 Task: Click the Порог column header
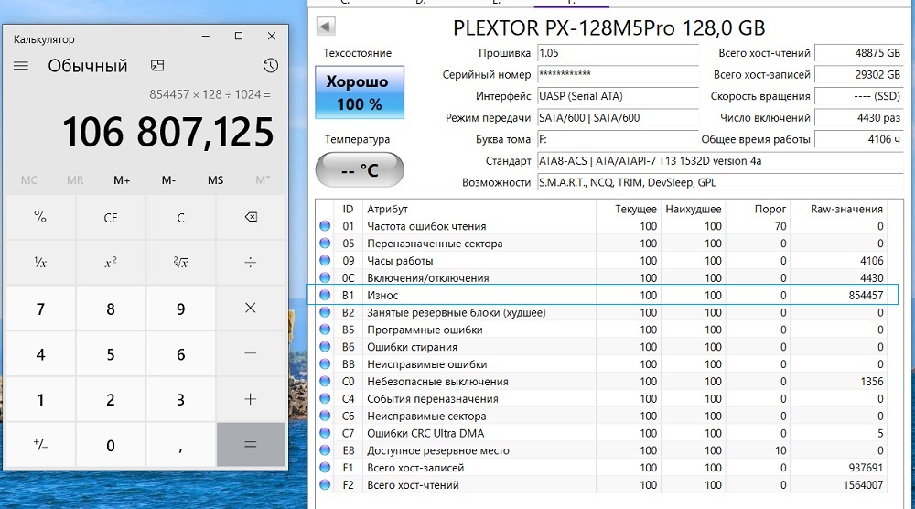[x=770, y=209]
